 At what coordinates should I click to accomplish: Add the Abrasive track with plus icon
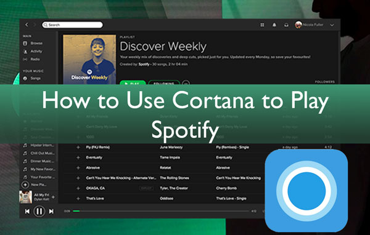coord(78,168)
